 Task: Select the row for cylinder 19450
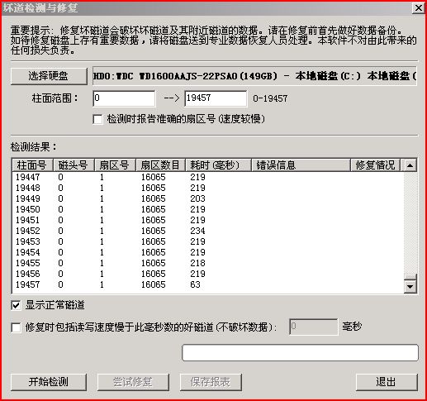tap(208, 209)
